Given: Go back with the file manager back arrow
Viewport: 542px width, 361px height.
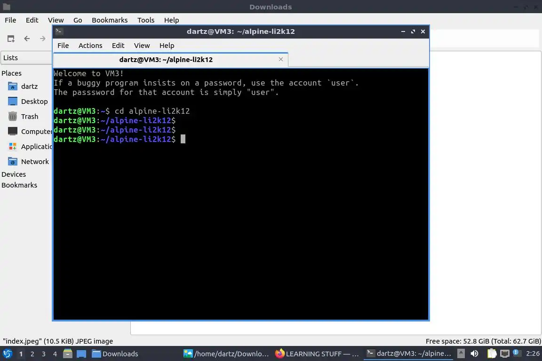Looking at the screenshot, I should pyautogui.click(x=27, y=39).
